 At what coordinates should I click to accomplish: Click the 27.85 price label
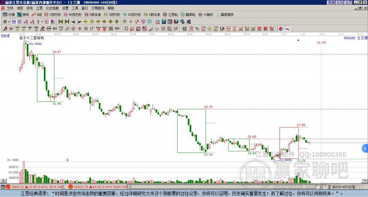coord(301,125)
